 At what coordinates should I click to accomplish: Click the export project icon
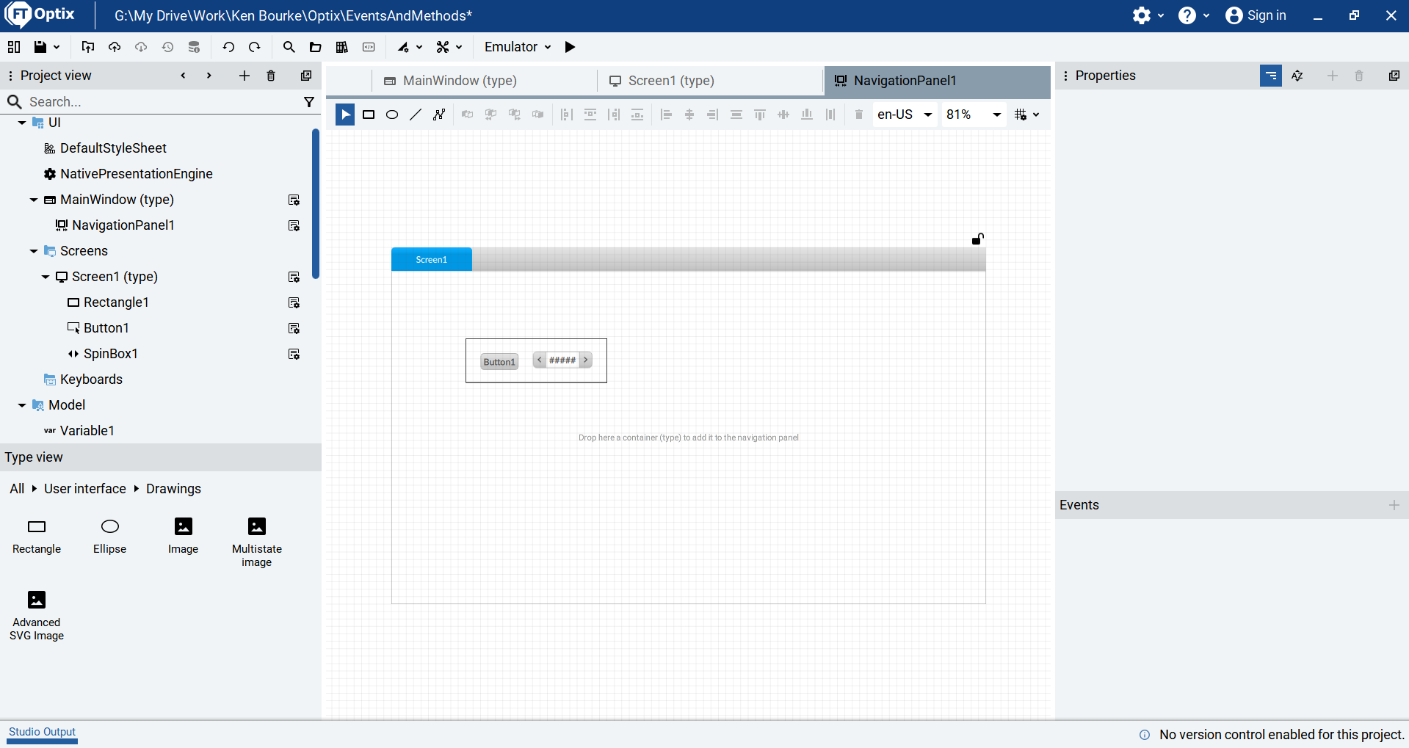coord(88,47)
